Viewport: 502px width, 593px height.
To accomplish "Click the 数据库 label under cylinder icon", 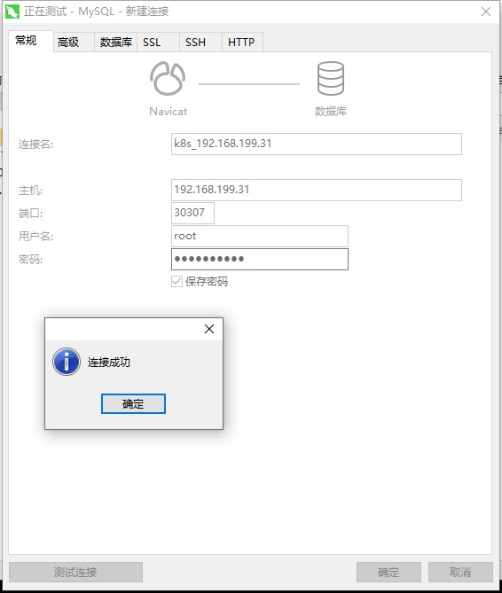I will tap(331, 111).
